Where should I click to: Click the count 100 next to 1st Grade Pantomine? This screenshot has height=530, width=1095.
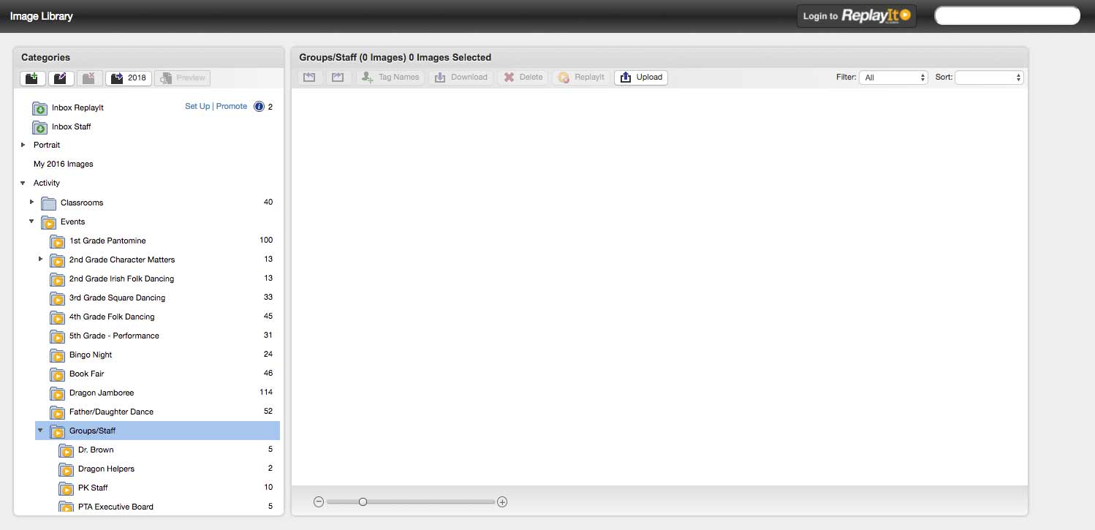tap(266, 241)
